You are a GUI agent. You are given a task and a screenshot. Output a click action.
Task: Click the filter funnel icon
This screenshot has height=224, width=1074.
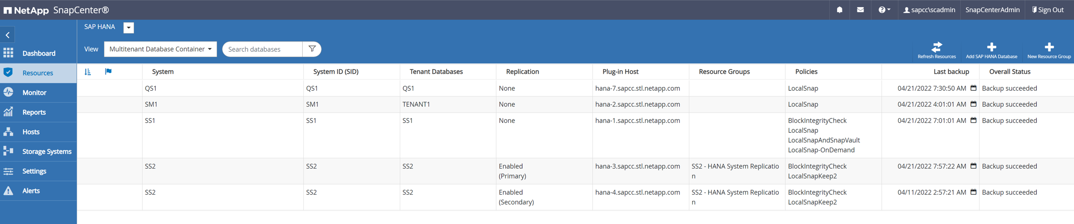pyautogui.click(x=312, y=49)
